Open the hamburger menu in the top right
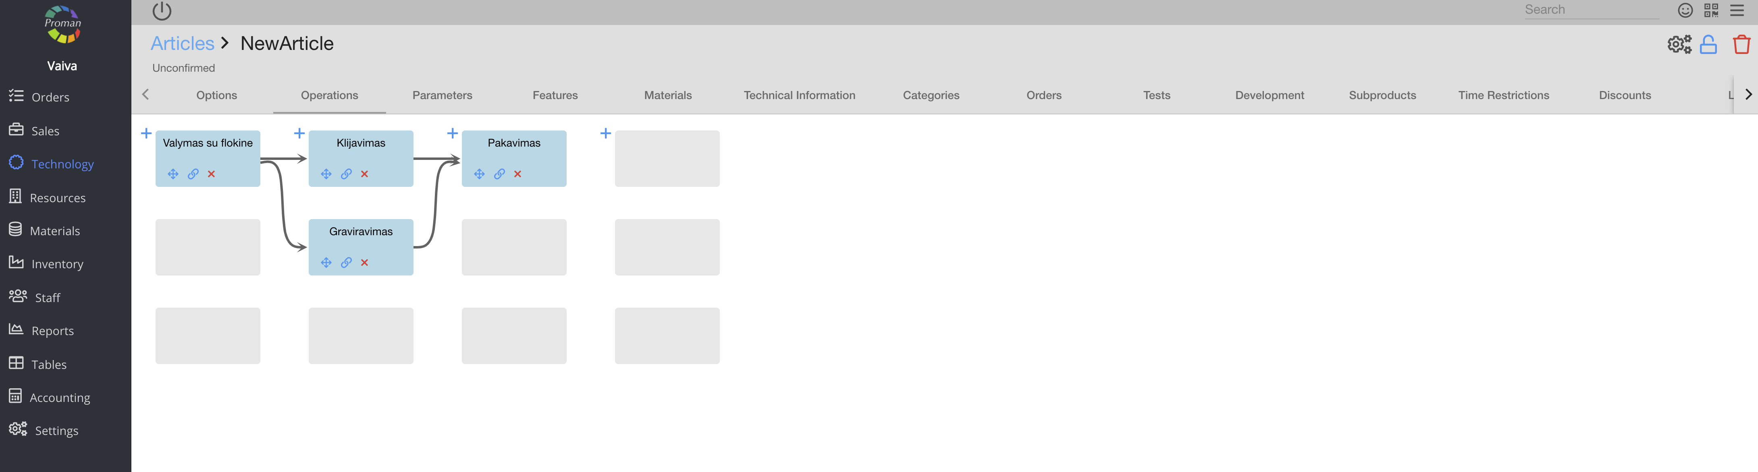The width and height of the screenshot is (1758, 472). click(x=1737, y=10)
